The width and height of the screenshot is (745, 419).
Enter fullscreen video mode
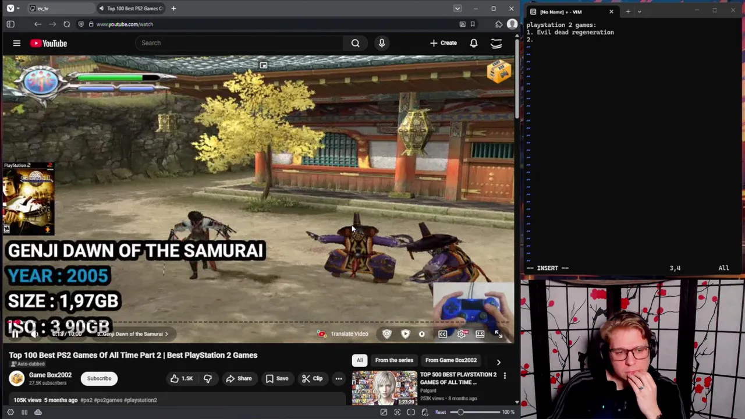tap(499, 334)
